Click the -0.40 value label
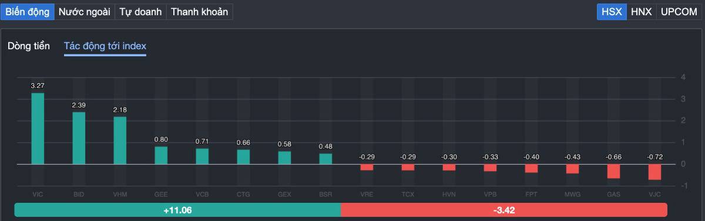 [531, 157]
